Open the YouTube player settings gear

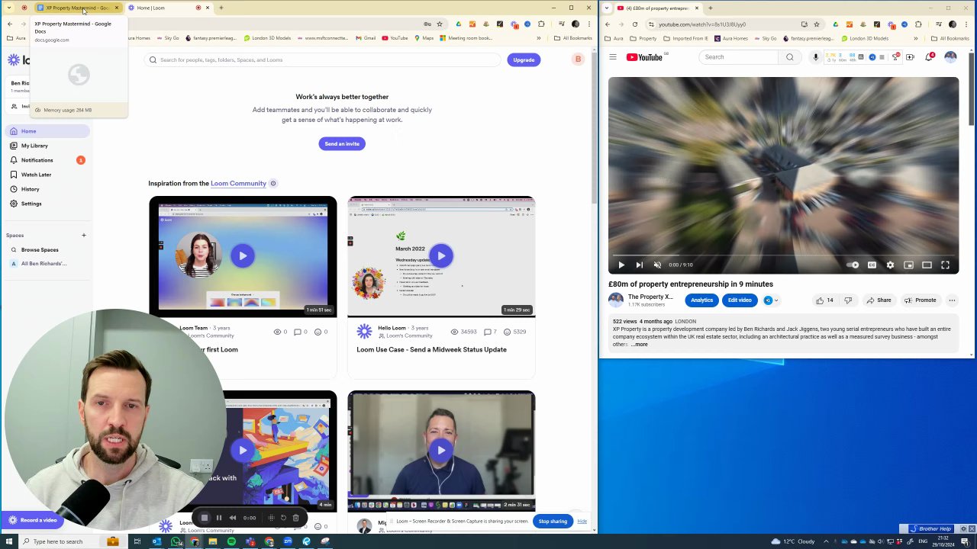click(890, 265)
